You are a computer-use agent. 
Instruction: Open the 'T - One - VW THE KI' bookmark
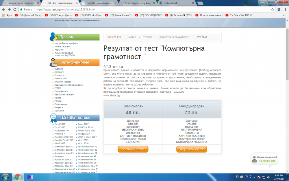tap(239, 15)
